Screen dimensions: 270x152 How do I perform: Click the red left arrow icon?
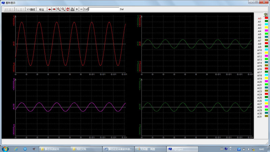tap(50, 9)
